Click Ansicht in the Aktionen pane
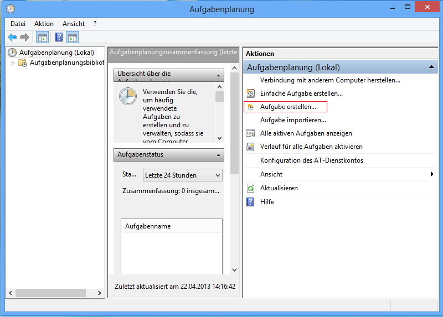 pyautogui.click(x=271, y=174)
